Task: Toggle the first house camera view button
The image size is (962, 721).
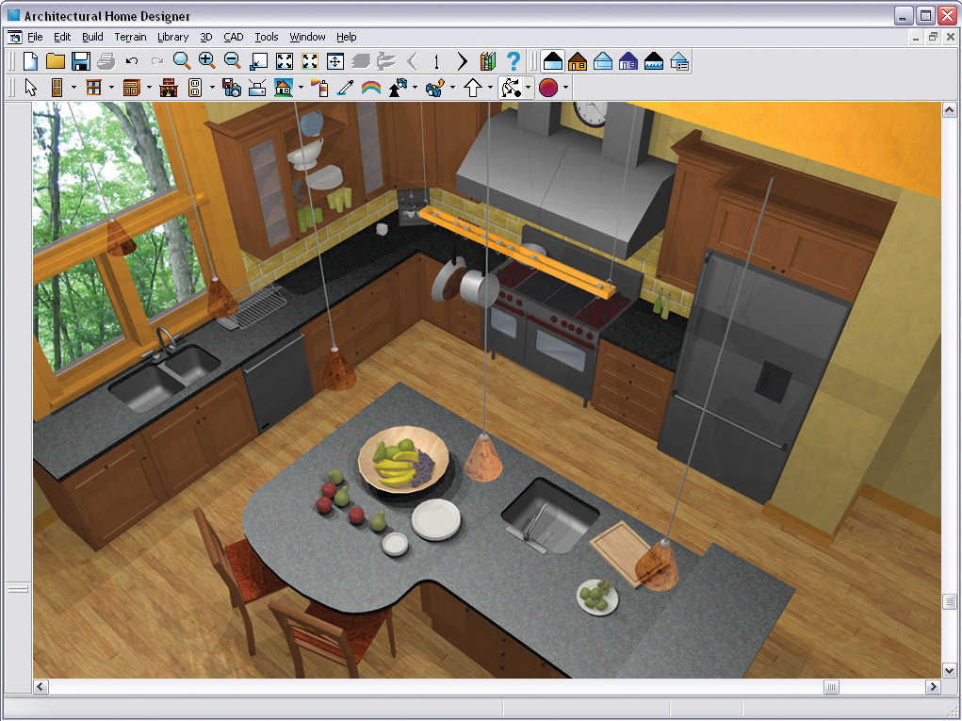Action: [x=553, y=61]
